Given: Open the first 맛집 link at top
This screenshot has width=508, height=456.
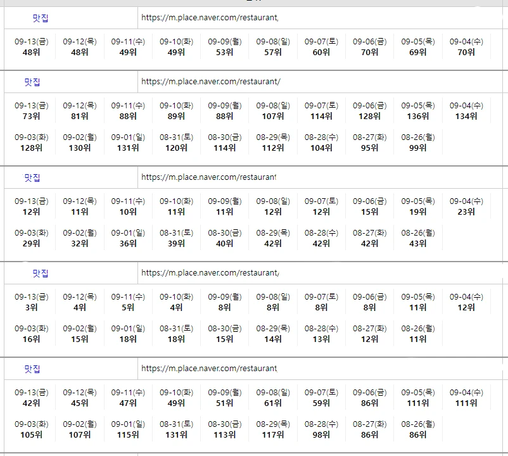Looking at the screenshot, I should coord(41,18).
